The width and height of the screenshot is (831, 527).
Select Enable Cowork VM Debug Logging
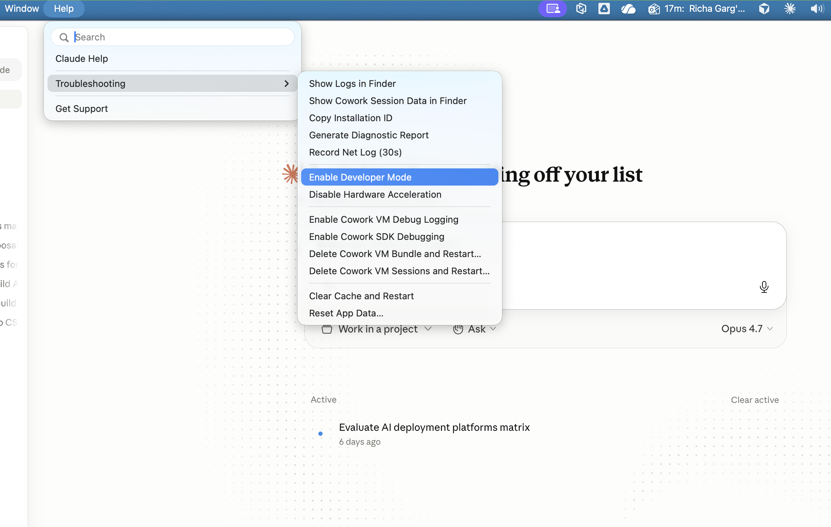(x=399, y=220)
